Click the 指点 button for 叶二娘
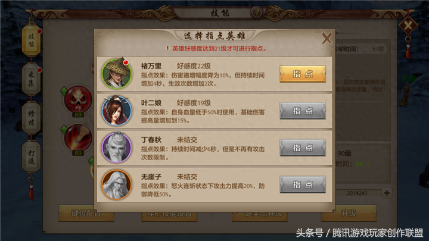The image size is (429, 241). 303,111
